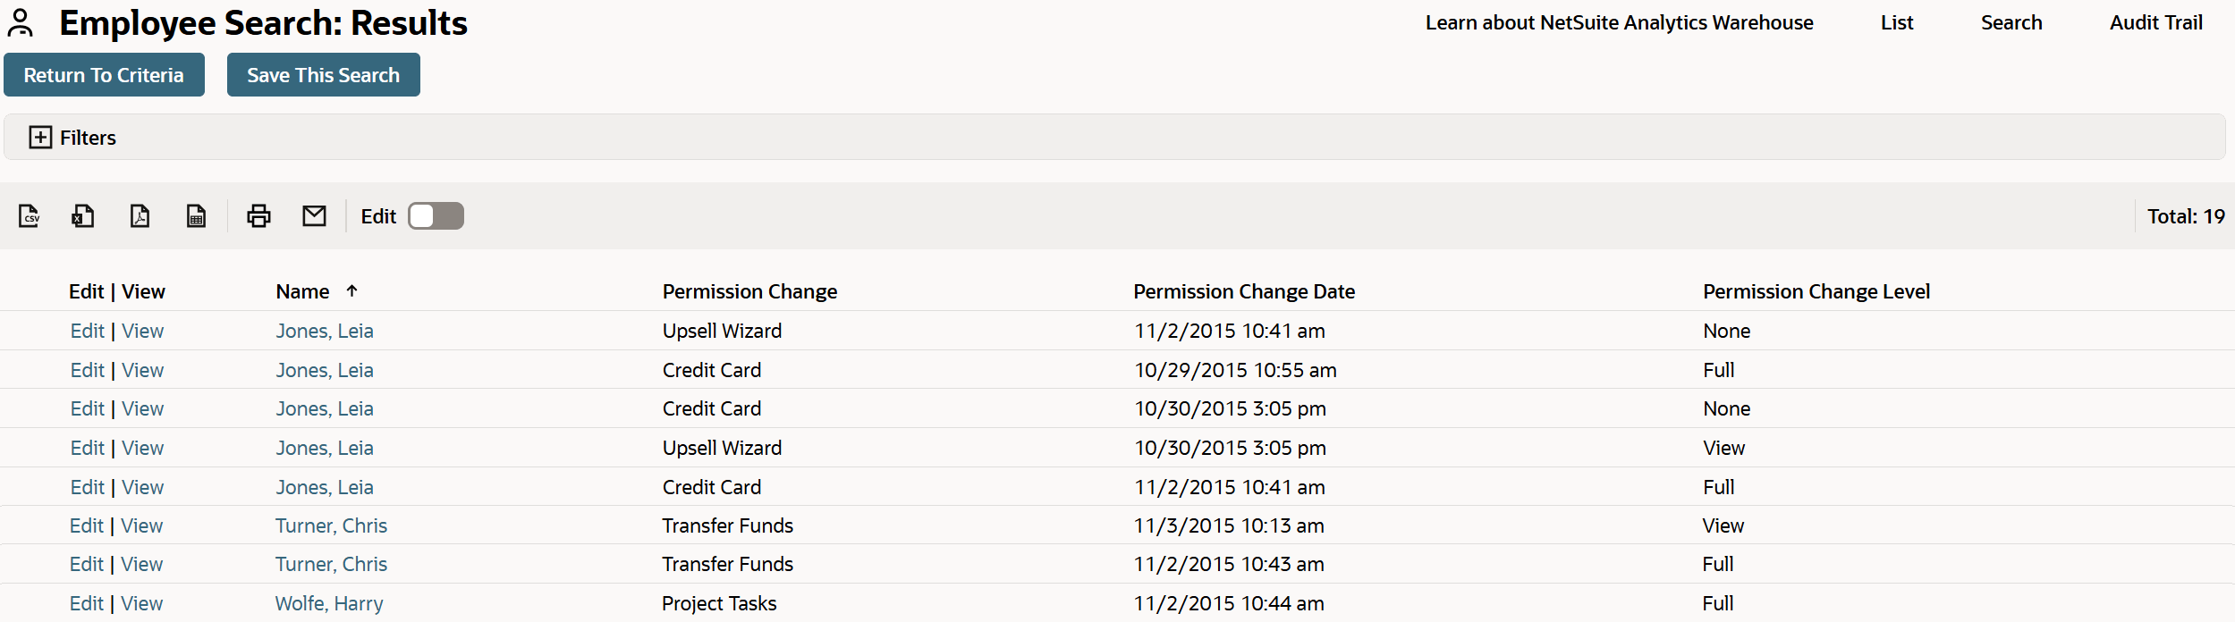Sort by Permission Change Date column
This screenshot has height=622, width=2235.
[x=1243, y=291]
